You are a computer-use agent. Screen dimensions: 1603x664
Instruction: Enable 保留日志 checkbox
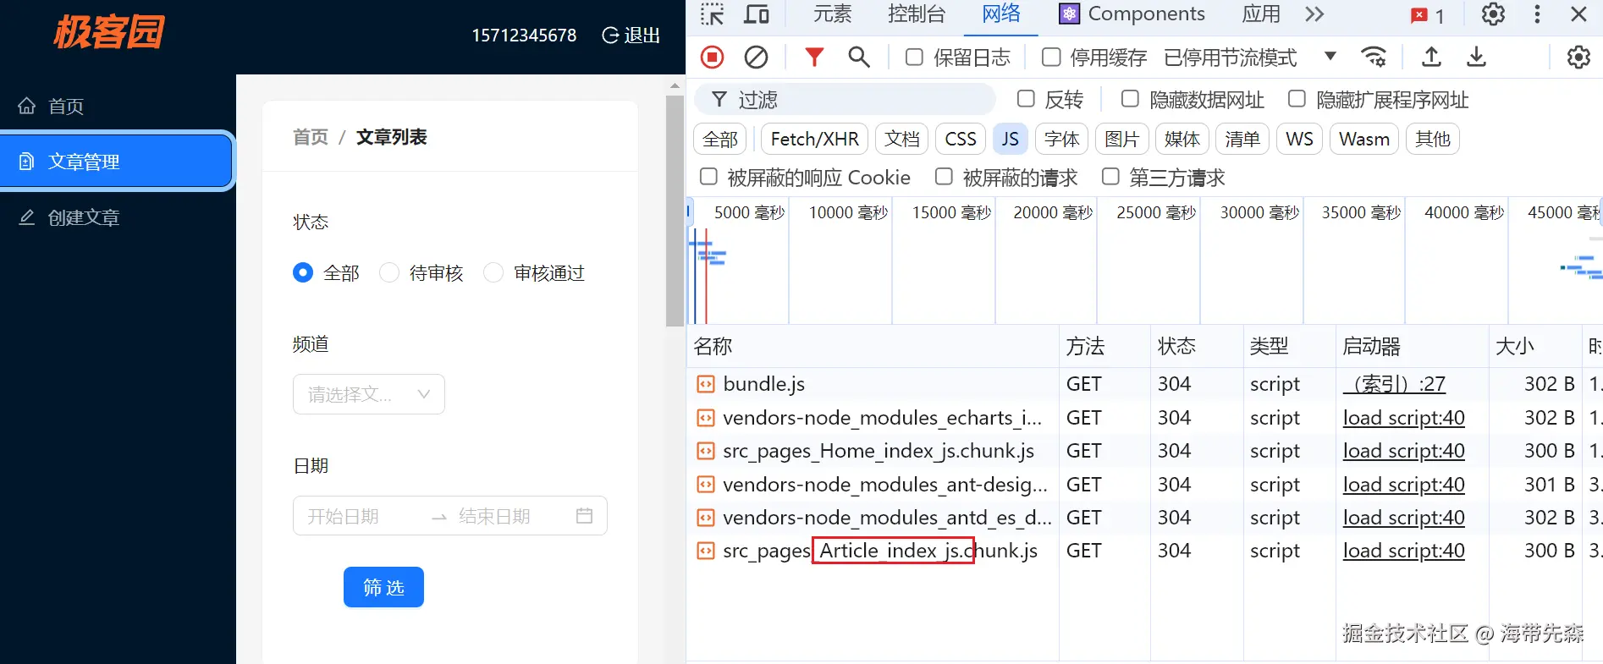coord(914,57)
